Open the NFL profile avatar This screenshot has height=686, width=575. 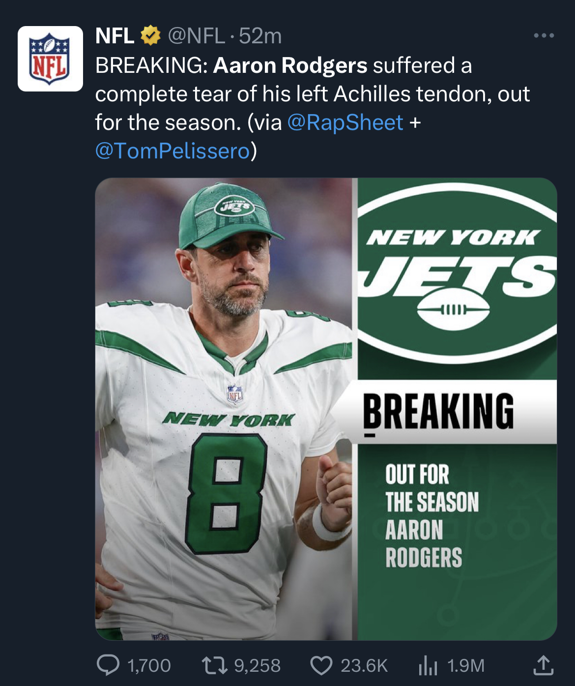(x=50, y=59)
